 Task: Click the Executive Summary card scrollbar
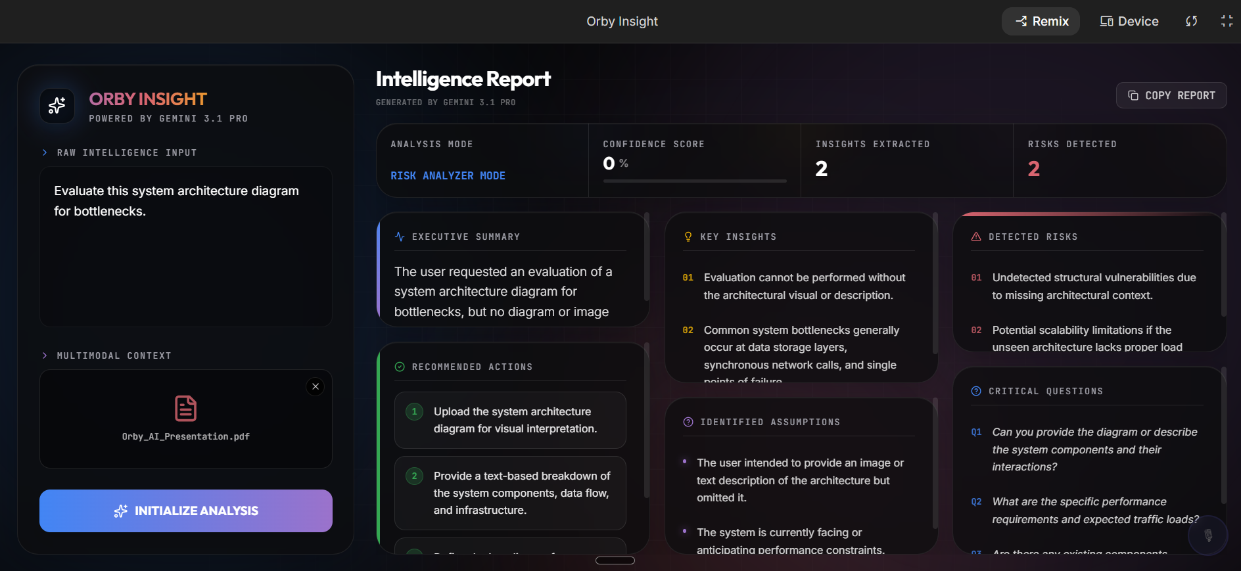(647, 256)
